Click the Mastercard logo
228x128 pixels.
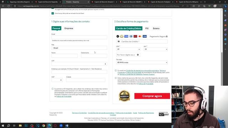(x=140, y=36)
